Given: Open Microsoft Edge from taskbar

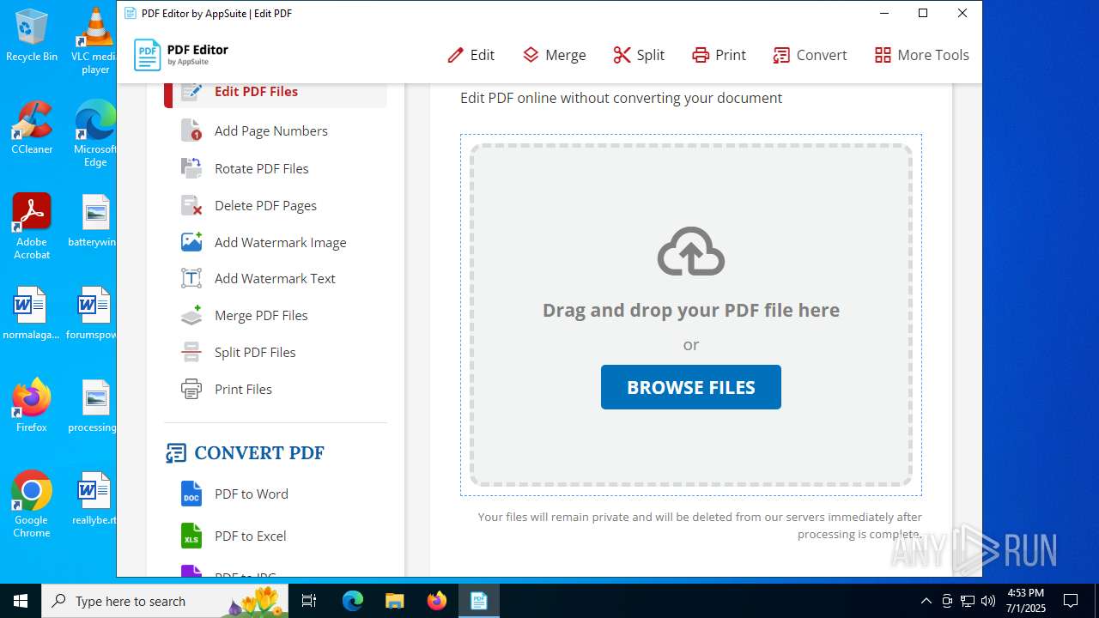Looking at the screenshot, I should tap(353, 601).
